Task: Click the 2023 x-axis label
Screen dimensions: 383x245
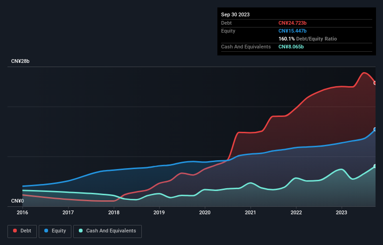Action: pyautogui.click(x=341, y=212)
